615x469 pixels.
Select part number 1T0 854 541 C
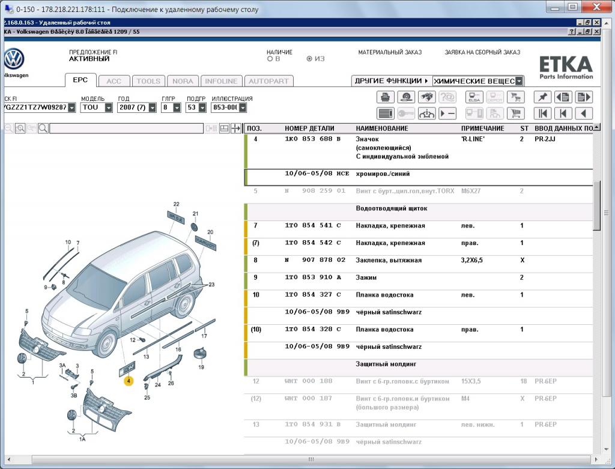[312, 225]
